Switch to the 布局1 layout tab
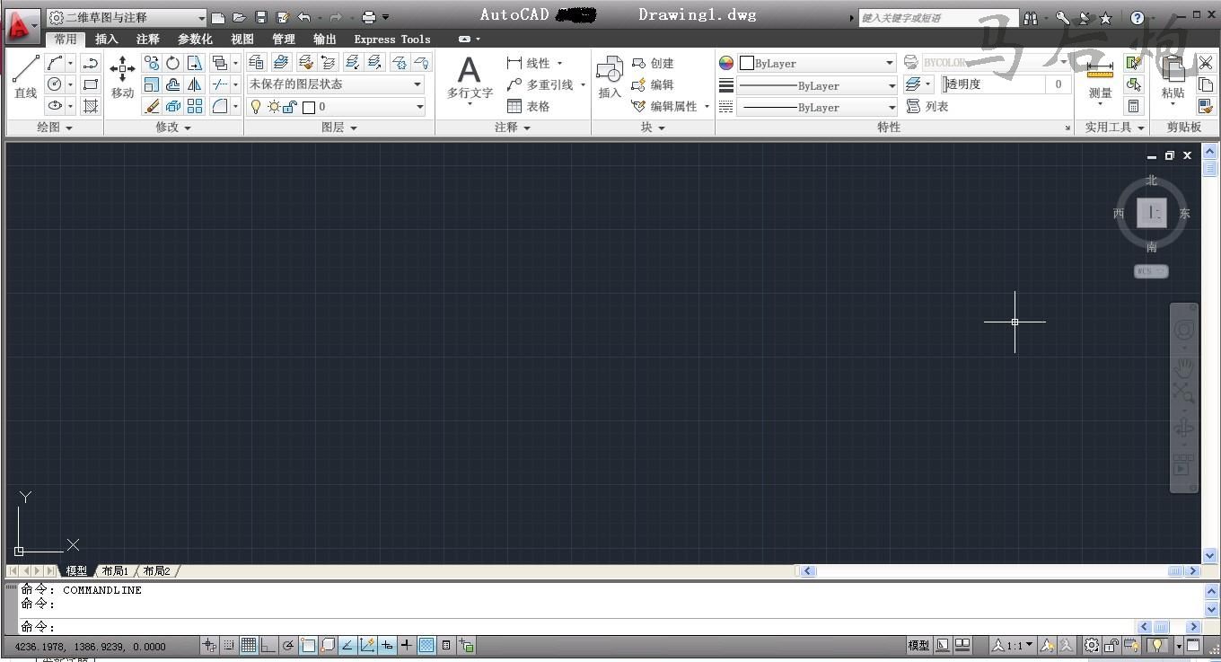1221x662 pixels. [x=114, y=570]
